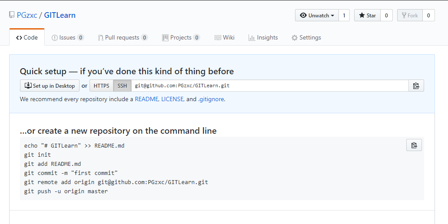448x224 pixels.
Task: Copy the command line code block
Action: click(414, 145)
